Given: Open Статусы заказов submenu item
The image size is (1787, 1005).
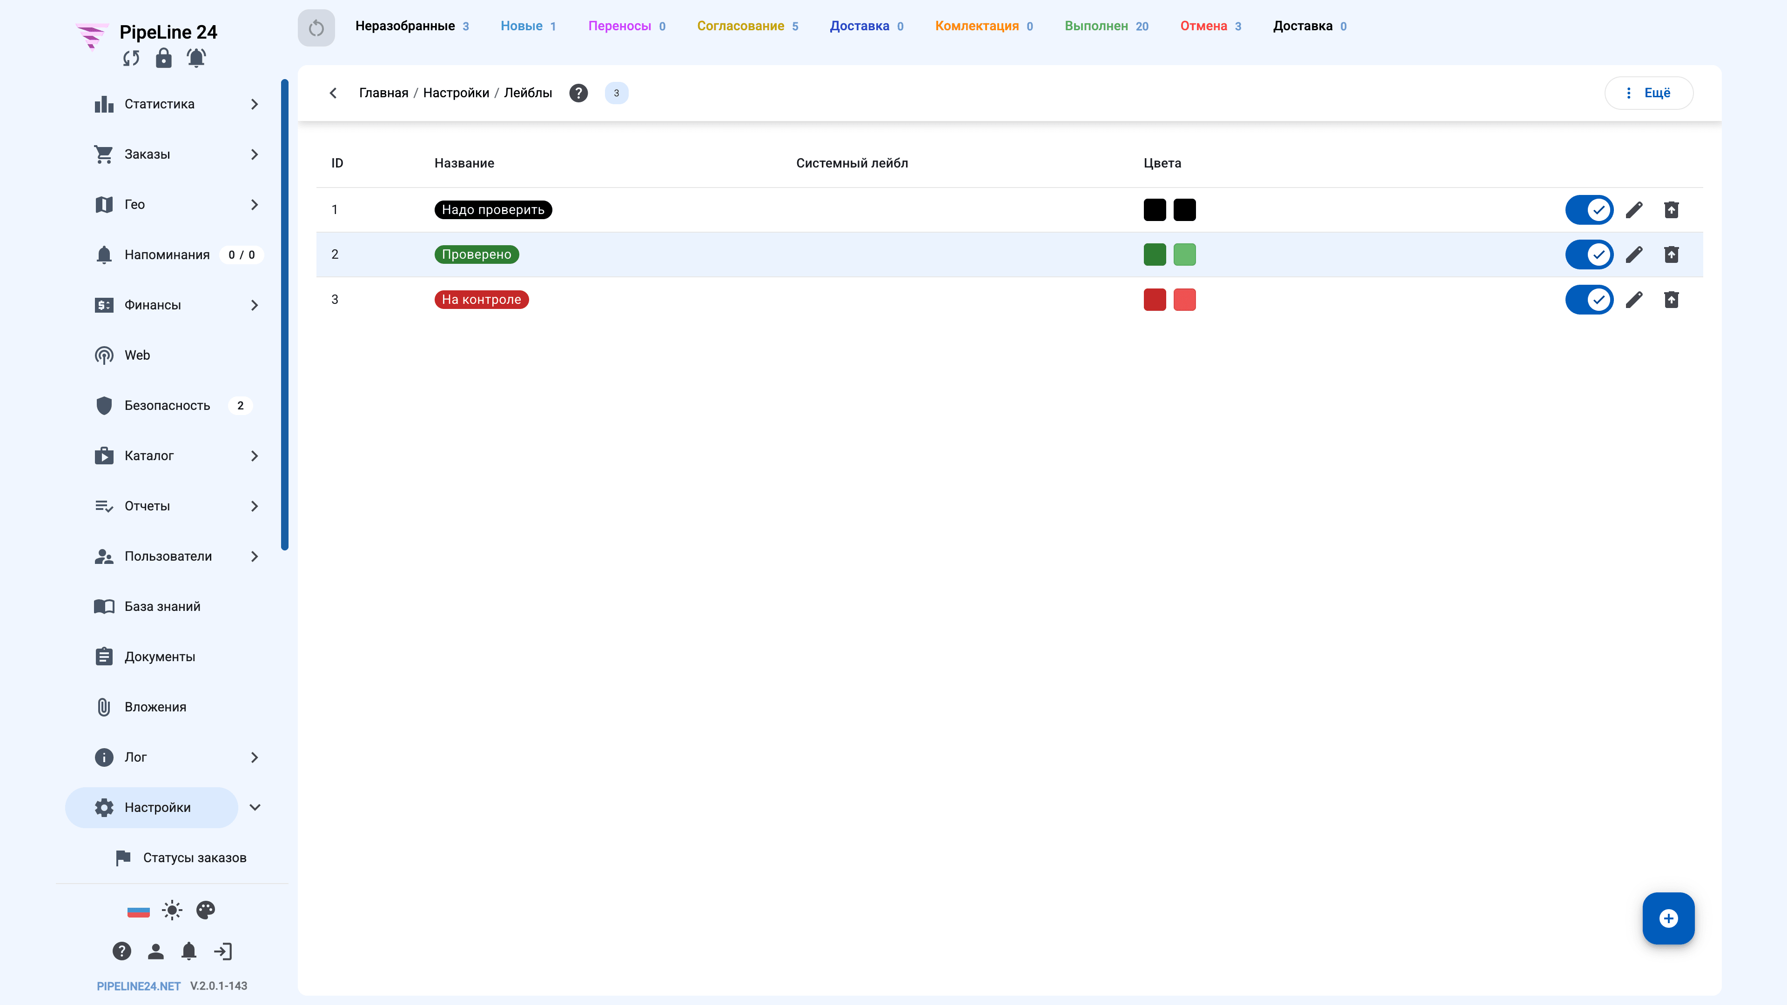Looking at the screenshot, I should 182,858.
